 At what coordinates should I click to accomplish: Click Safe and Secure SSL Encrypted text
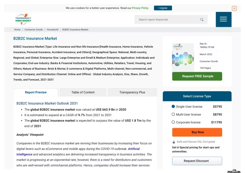196,142
